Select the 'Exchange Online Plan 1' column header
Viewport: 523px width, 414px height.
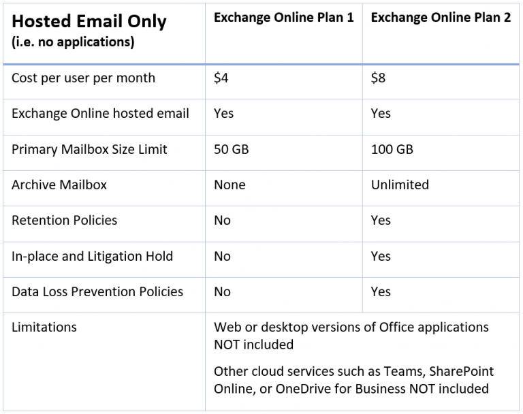pos(283,18)
